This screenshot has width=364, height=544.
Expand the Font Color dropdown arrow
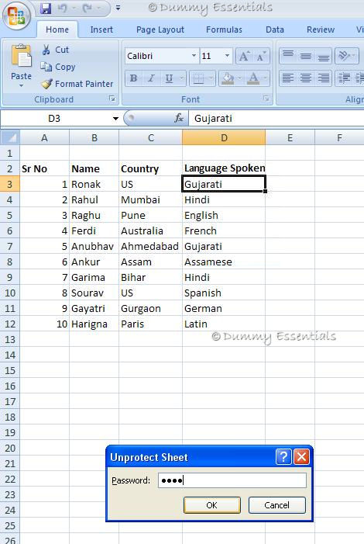click(266, 78)
